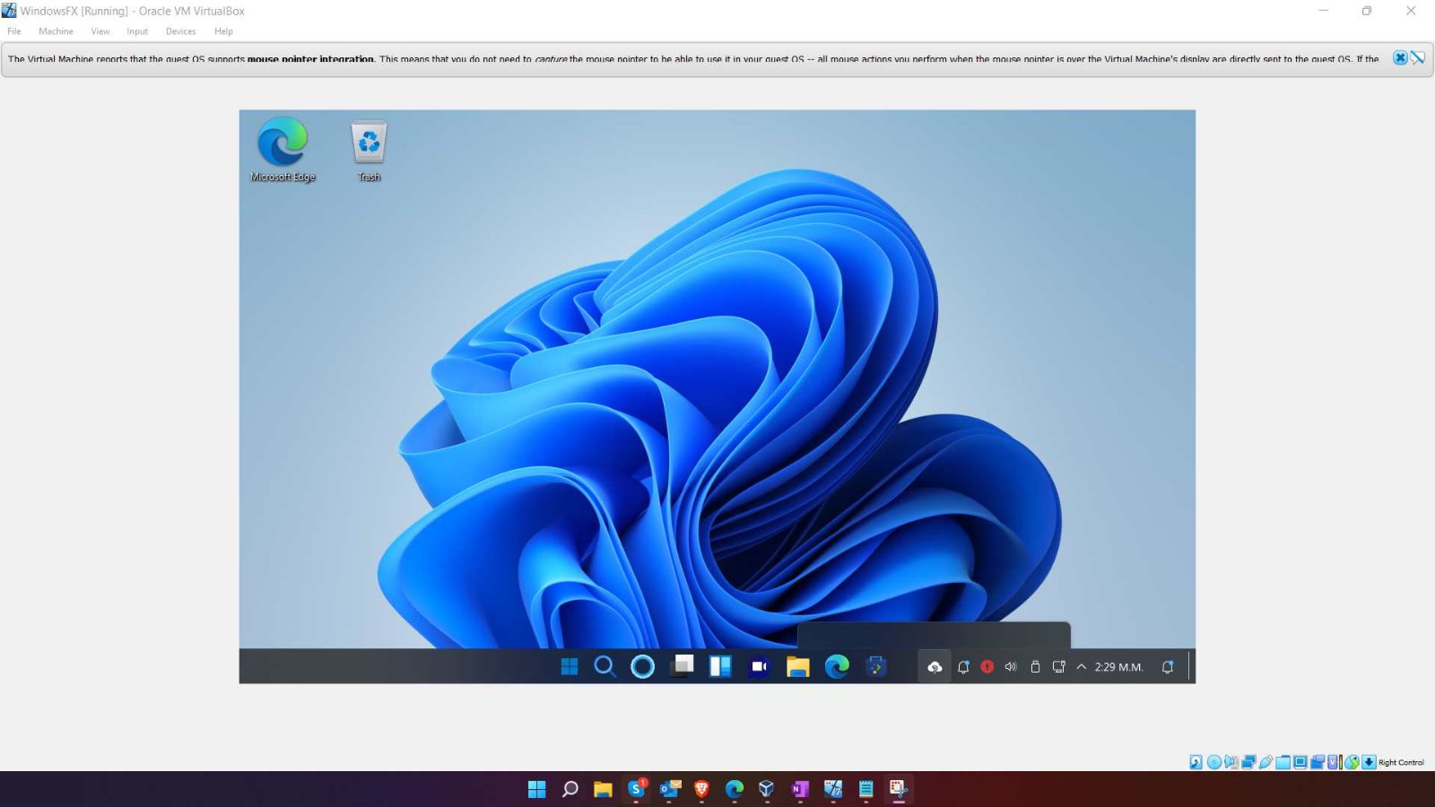Viewport: 1435px width, 807px height.
Task: Click VirtualBox keyboard capture arrow indicator
Action: click(1369, 762)
